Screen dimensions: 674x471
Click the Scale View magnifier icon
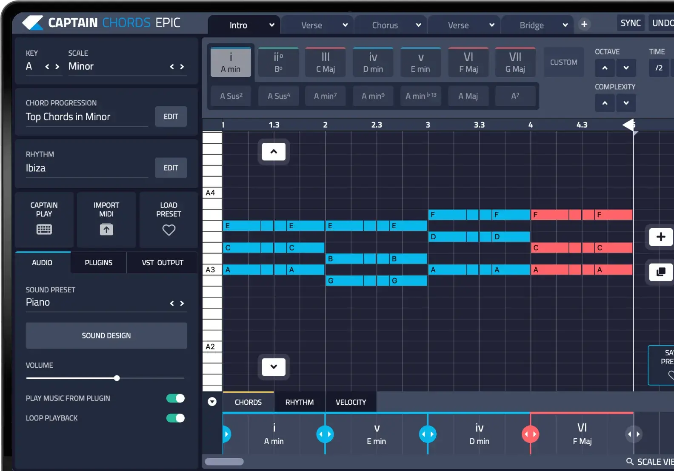(x=630, y=462)
